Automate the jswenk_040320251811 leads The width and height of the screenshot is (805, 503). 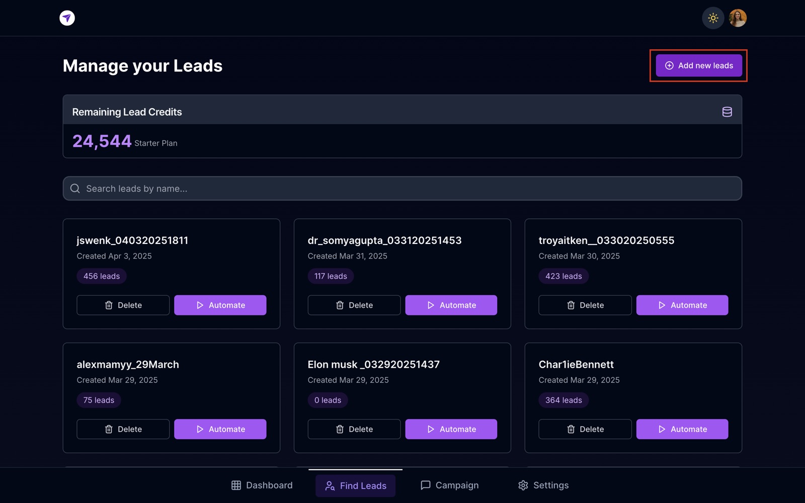click(x=220, y=305)
